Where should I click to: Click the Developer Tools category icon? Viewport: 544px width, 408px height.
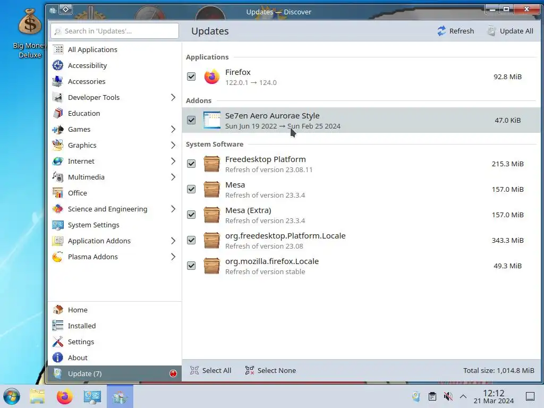58,98
